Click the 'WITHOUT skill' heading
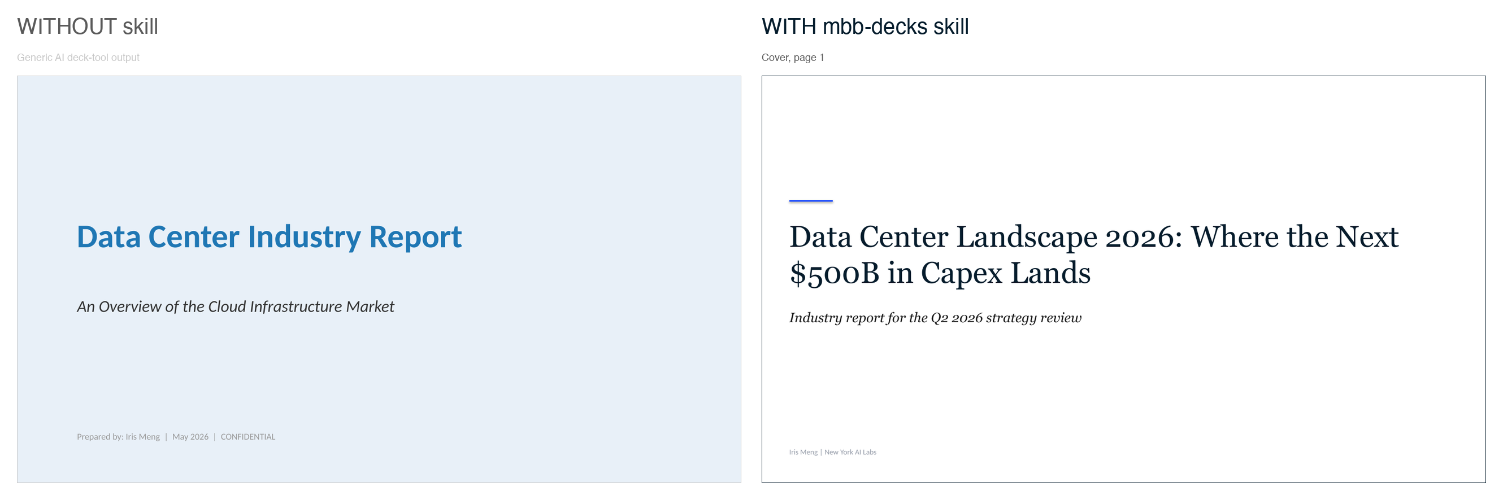 coord(88,27)
